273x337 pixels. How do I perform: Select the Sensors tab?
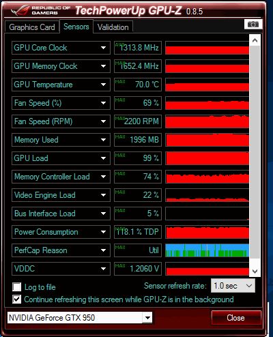76,27
